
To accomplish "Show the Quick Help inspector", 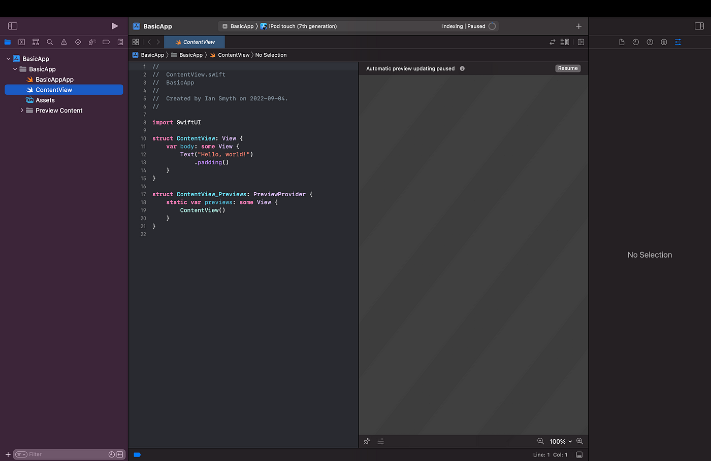I will pyautogui.click(x=650, y=42).
